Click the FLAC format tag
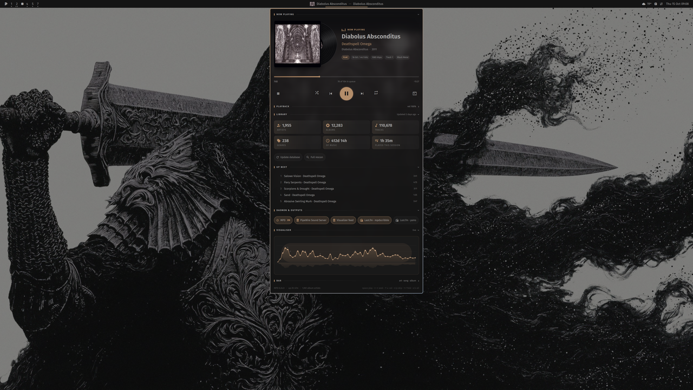The image size is (693, 390). (345, 57)
